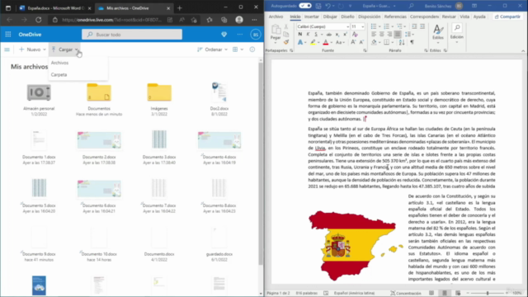This screenshot has height=297, width=528.
Task: Choose Carpeta from the Cargar menu
Action: (x=59, y=74)
